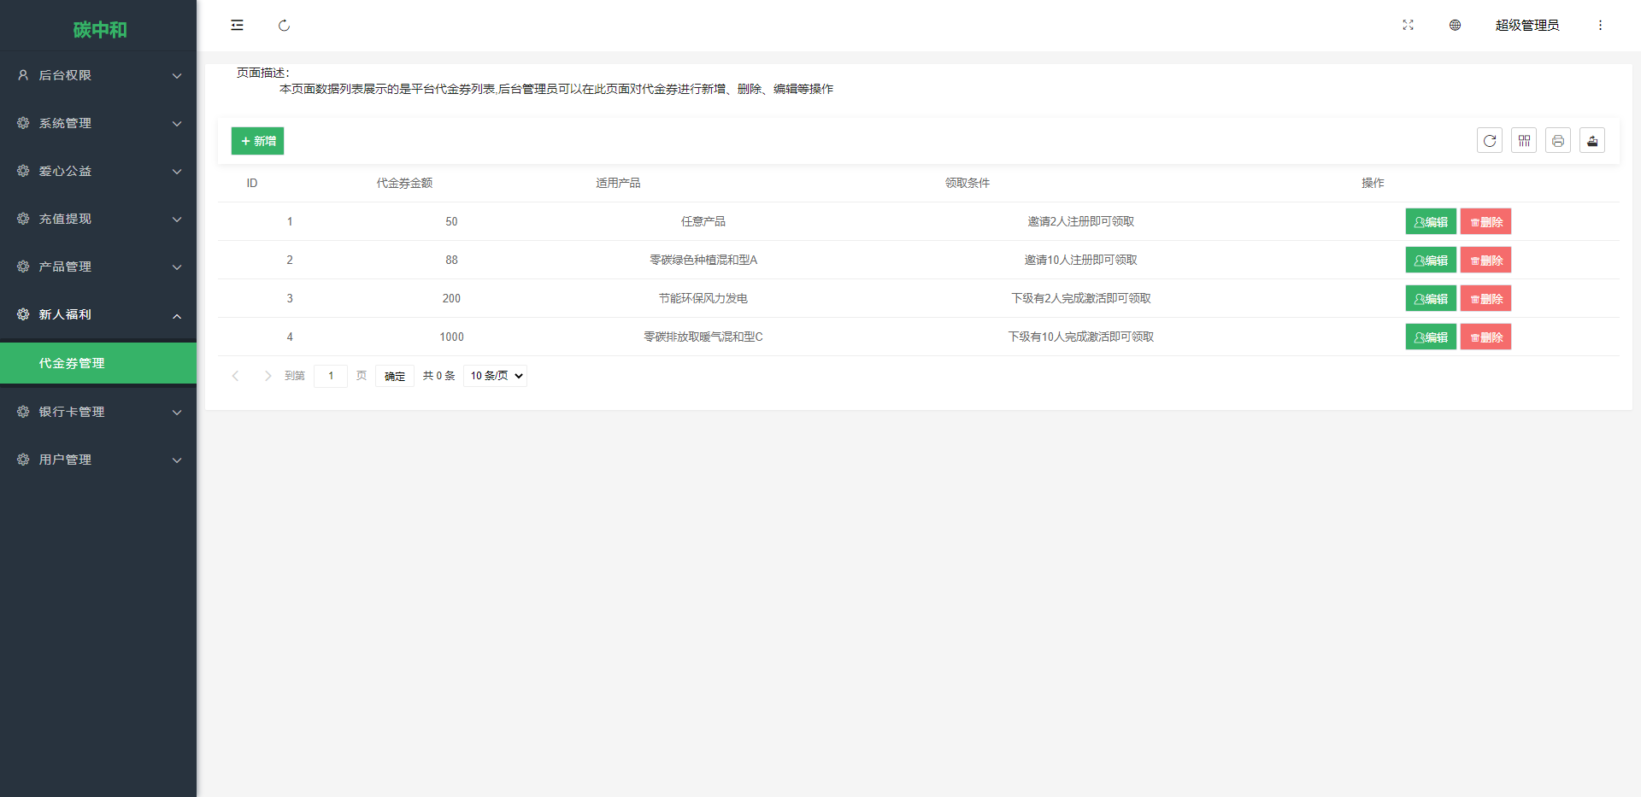Collapse the 新人福利 sidebar section
Screen dimensions: 1641x797
(x=98, y=314)
